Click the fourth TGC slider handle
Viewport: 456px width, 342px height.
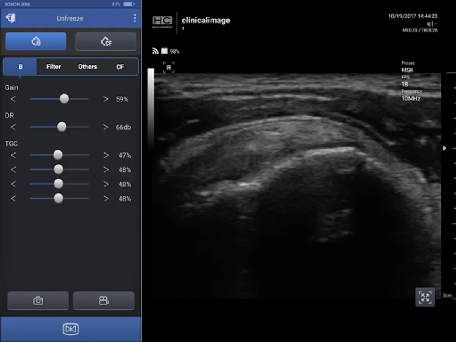[58, 198]
